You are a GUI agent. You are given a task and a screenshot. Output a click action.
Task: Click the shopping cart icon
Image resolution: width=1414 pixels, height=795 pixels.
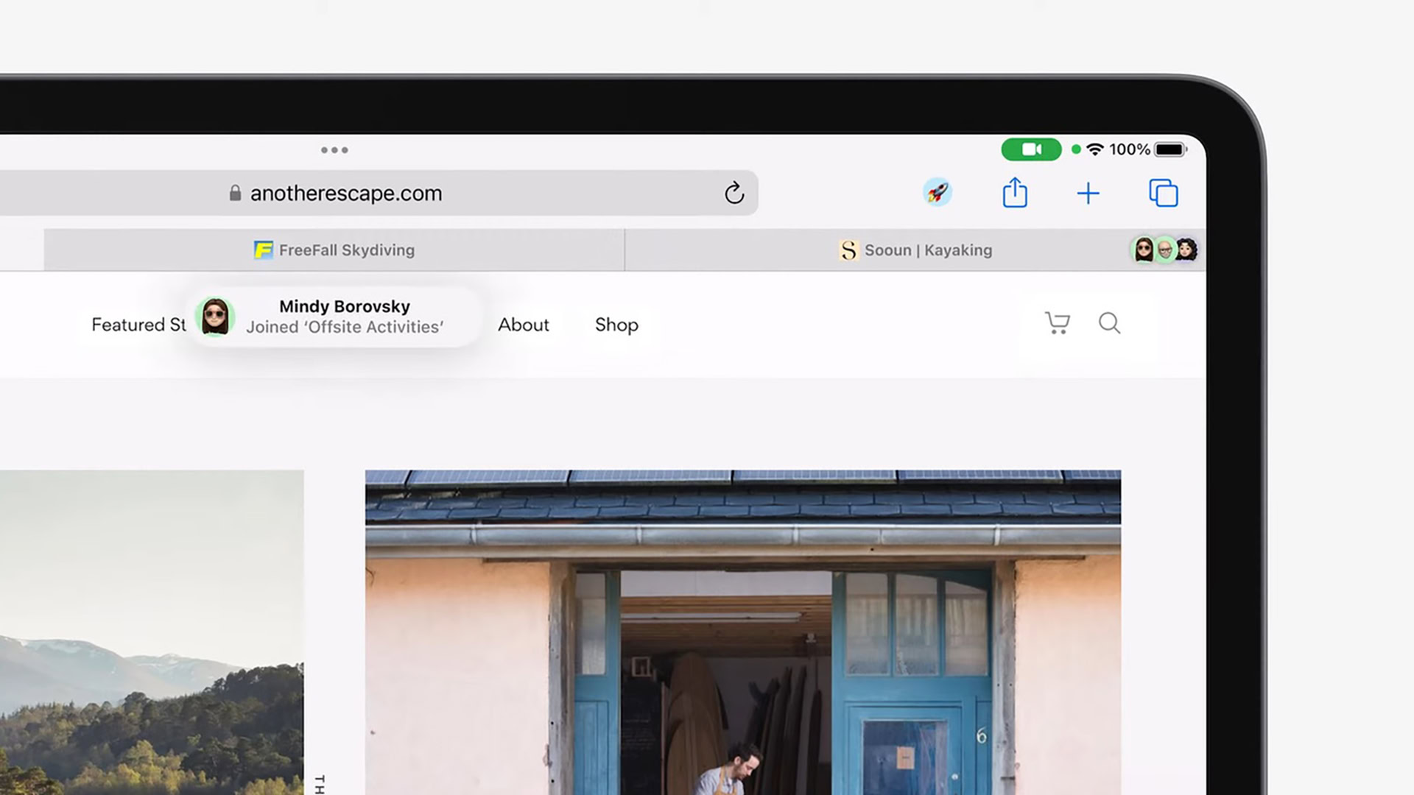pos(1058,323)
